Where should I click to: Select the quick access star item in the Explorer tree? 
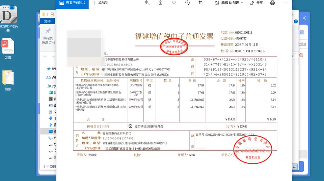(51, 69)
